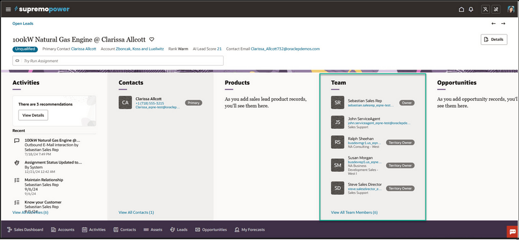Open the red chat assistant button
The width and height of the screenshot is (519, 240).
pos(512,231)
